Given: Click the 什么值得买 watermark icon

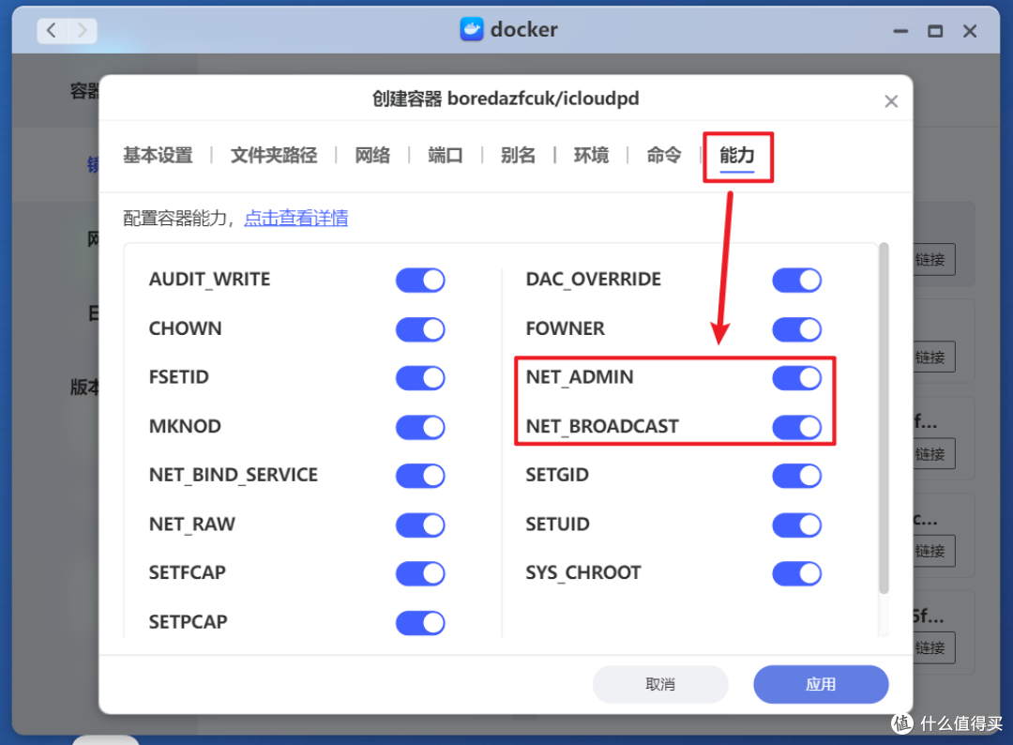Looking at the screenshot, I should (x=901, y=723).
